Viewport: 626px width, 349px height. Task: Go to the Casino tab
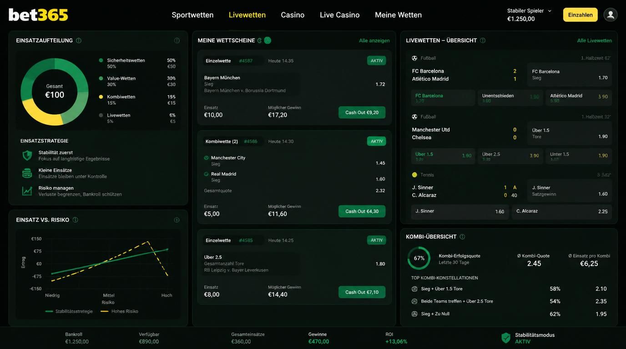[x=293, y=15]
